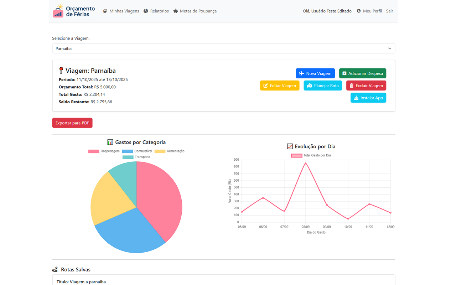The image size is (456, 285).
Task: Click the Meu Perfil user avatar icon
Action: pyautogui.click(x=359, y=11)
